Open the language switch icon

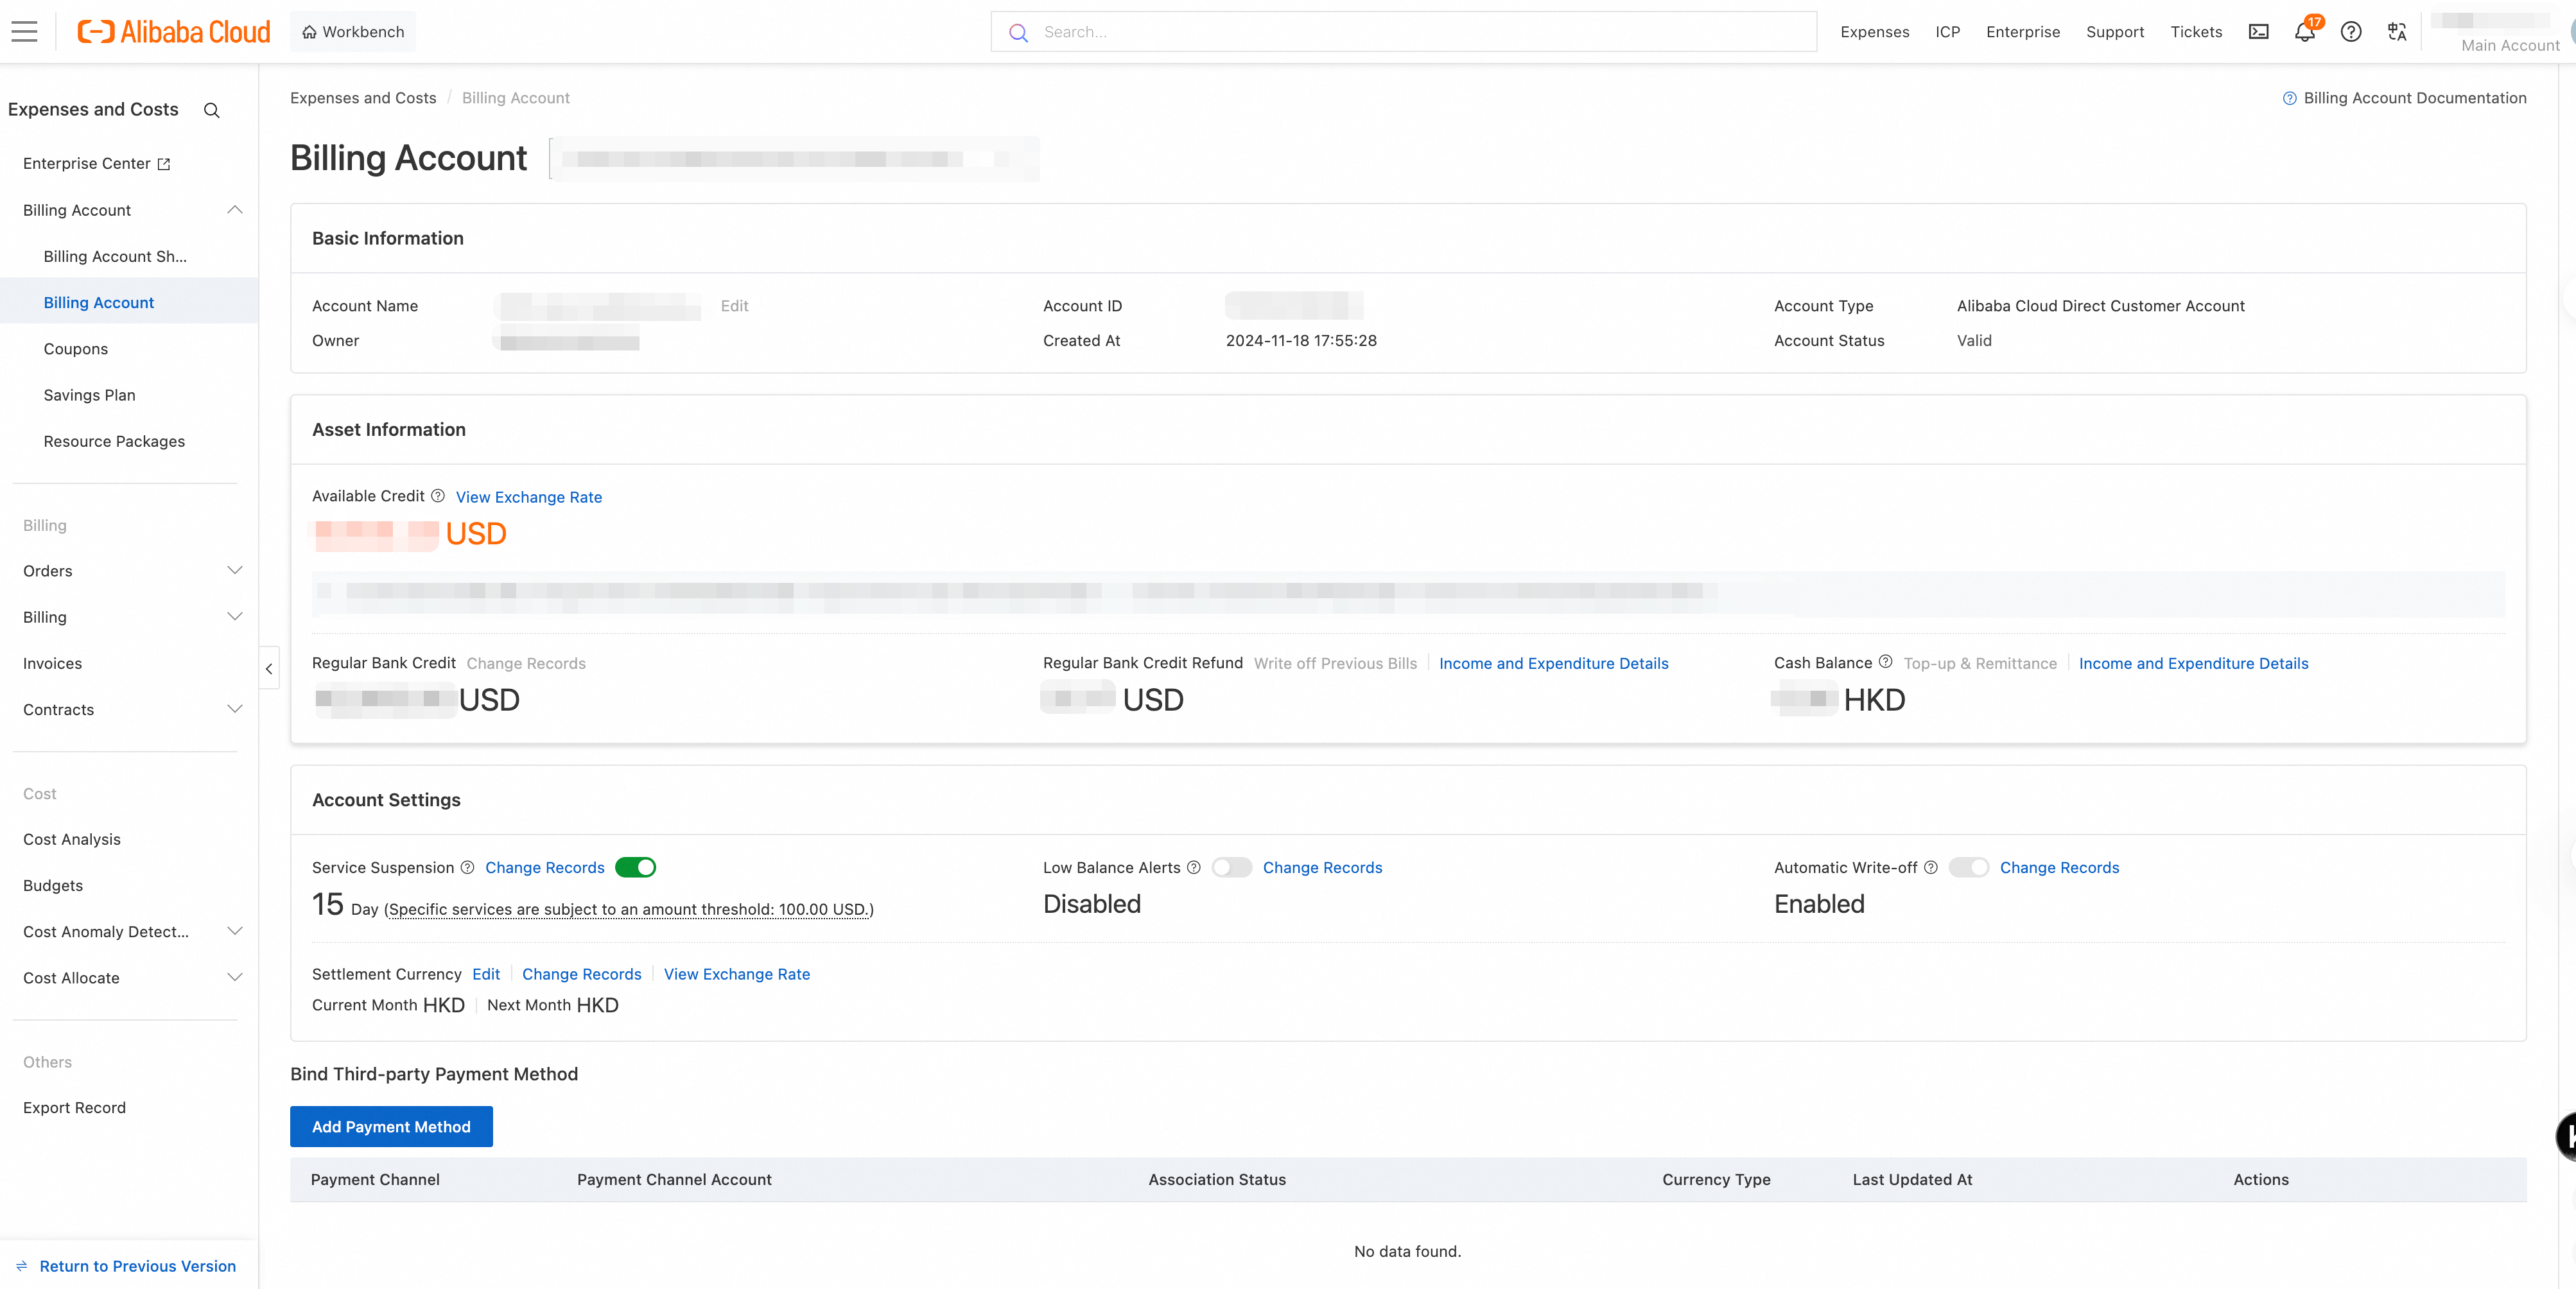click(x=2397, y=32)
